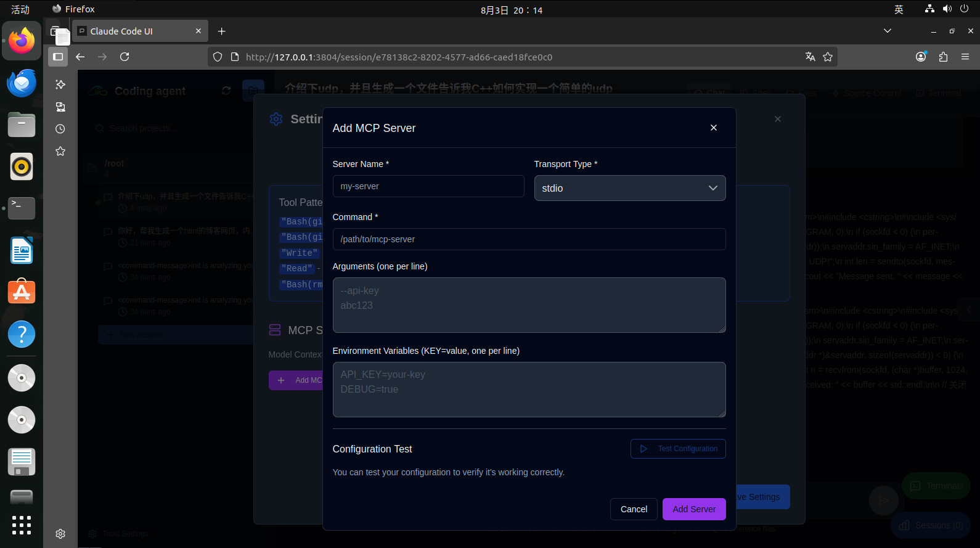Focus the Arguments text area

pos(529,305)
